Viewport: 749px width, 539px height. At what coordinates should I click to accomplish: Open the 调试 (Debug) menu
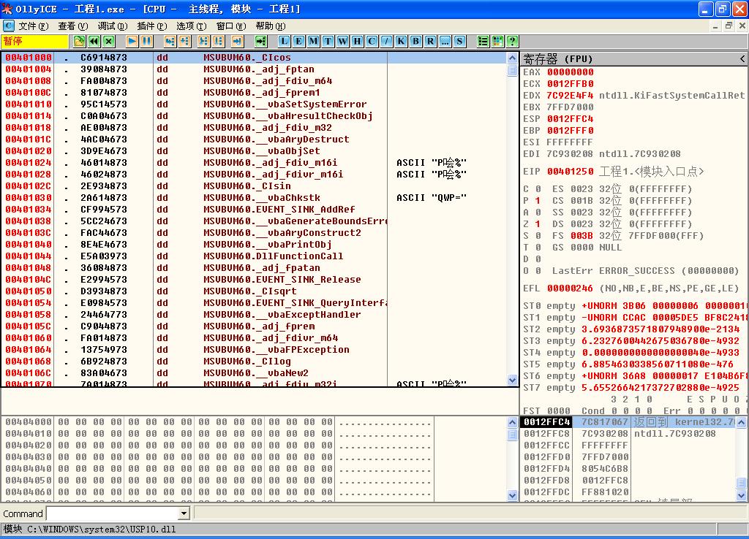[112, 26]
